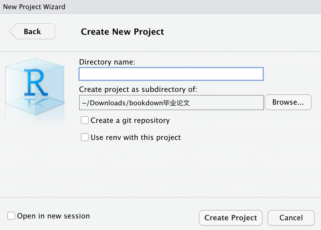Tick the Use renv checkbox
The width and height of the screenshot is (321, 230).
tap(85, 138)
